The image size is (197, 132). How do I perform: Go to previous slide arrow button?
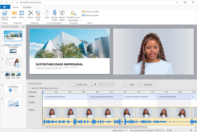107,84
